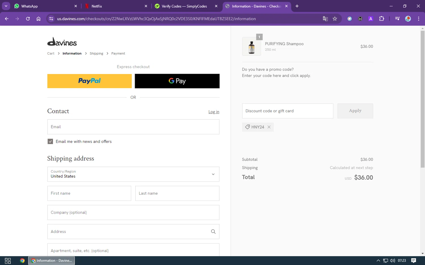Reload the Davines checkout page

click(28, 19)
